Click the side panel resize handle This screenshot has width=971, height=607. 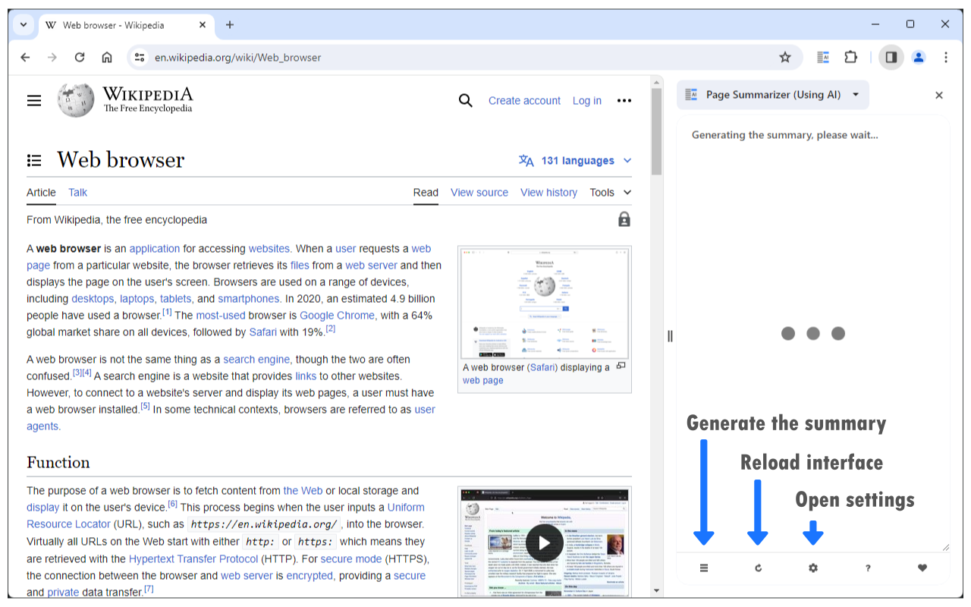(670, 336)
